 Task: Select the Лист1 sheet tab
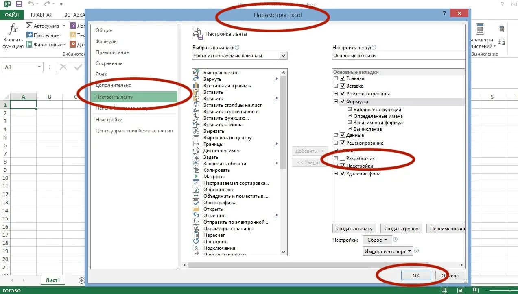coord(52,280)
